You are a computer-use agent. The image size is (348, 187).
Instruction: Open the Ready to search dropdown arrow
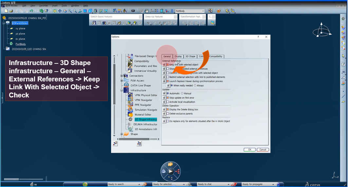pyautogui.click(x=139, y=184)
